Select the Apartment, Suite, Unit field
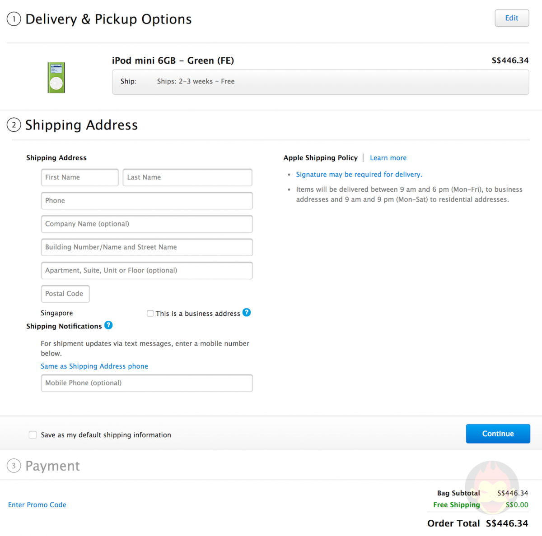Image resolution: width=542 pixels, height=536 pixels. tap(147, 270)
